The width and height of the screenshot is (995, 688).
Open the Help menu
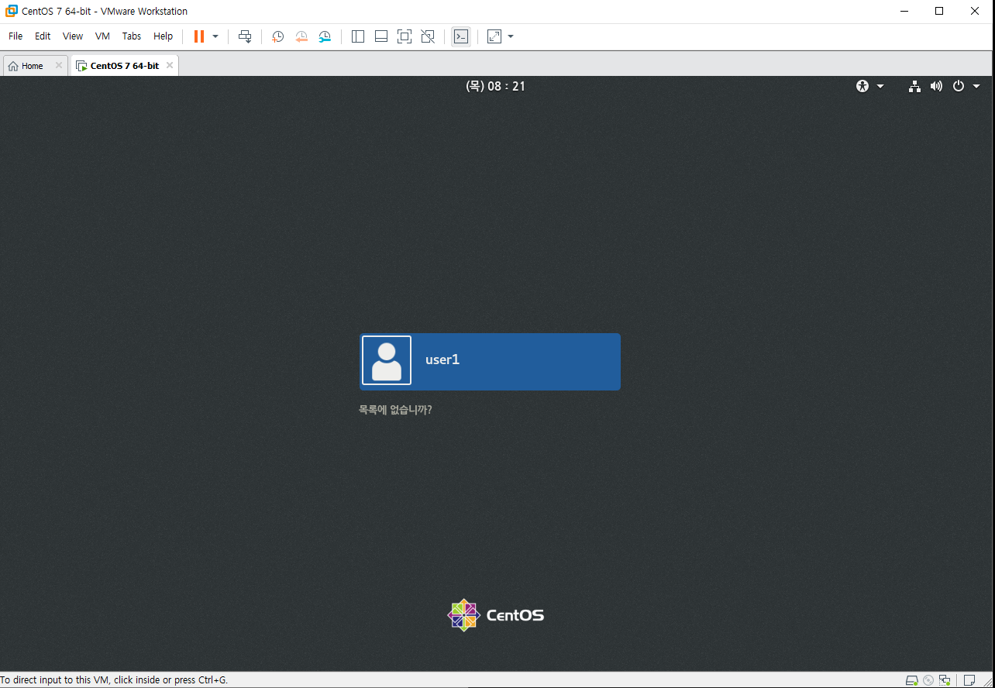click(163, 36)
